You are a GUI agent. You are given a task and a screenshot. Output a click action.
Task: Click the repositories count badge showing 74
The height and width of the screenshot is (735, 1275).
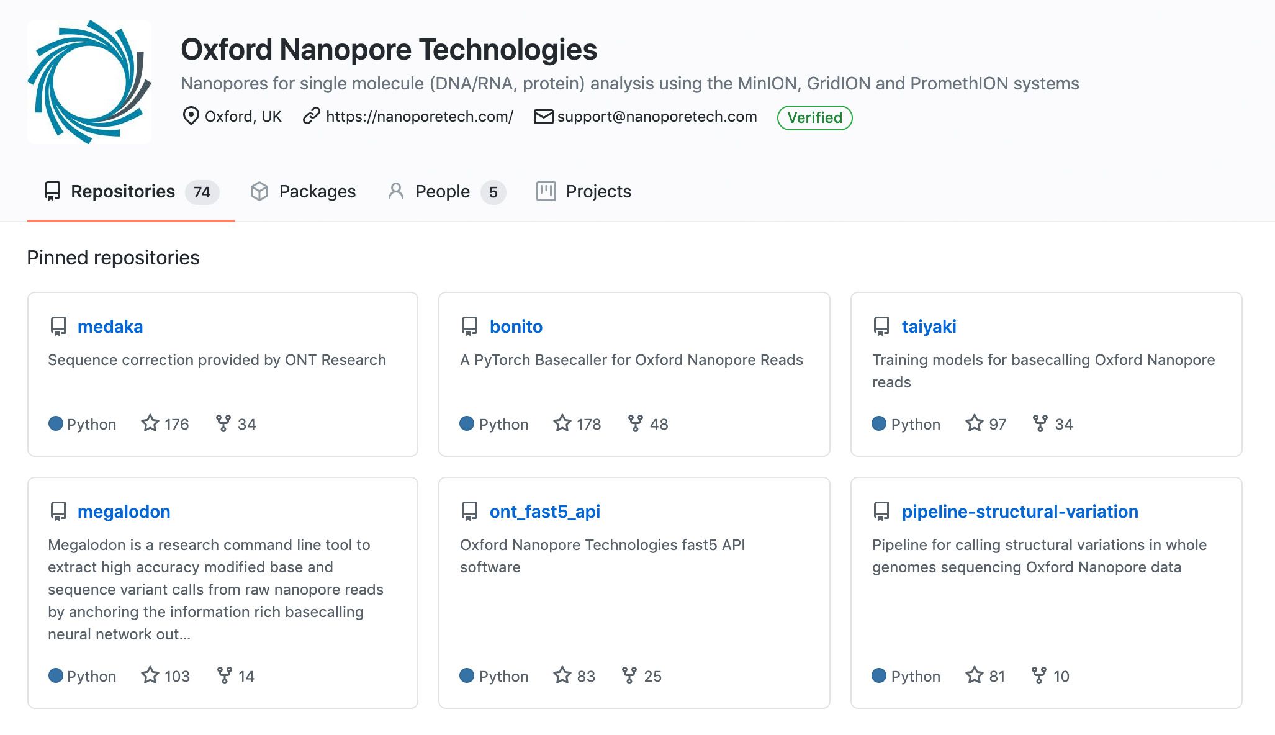[x=202, y=192]
